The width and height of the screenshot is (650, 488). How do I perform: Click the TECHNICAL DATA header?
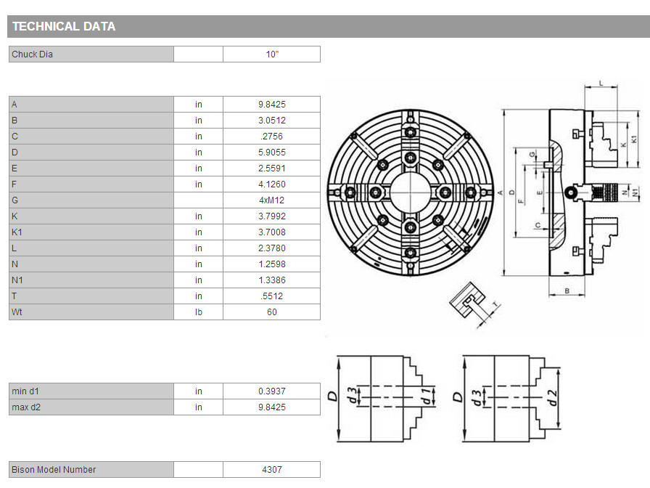click(63, 26)
